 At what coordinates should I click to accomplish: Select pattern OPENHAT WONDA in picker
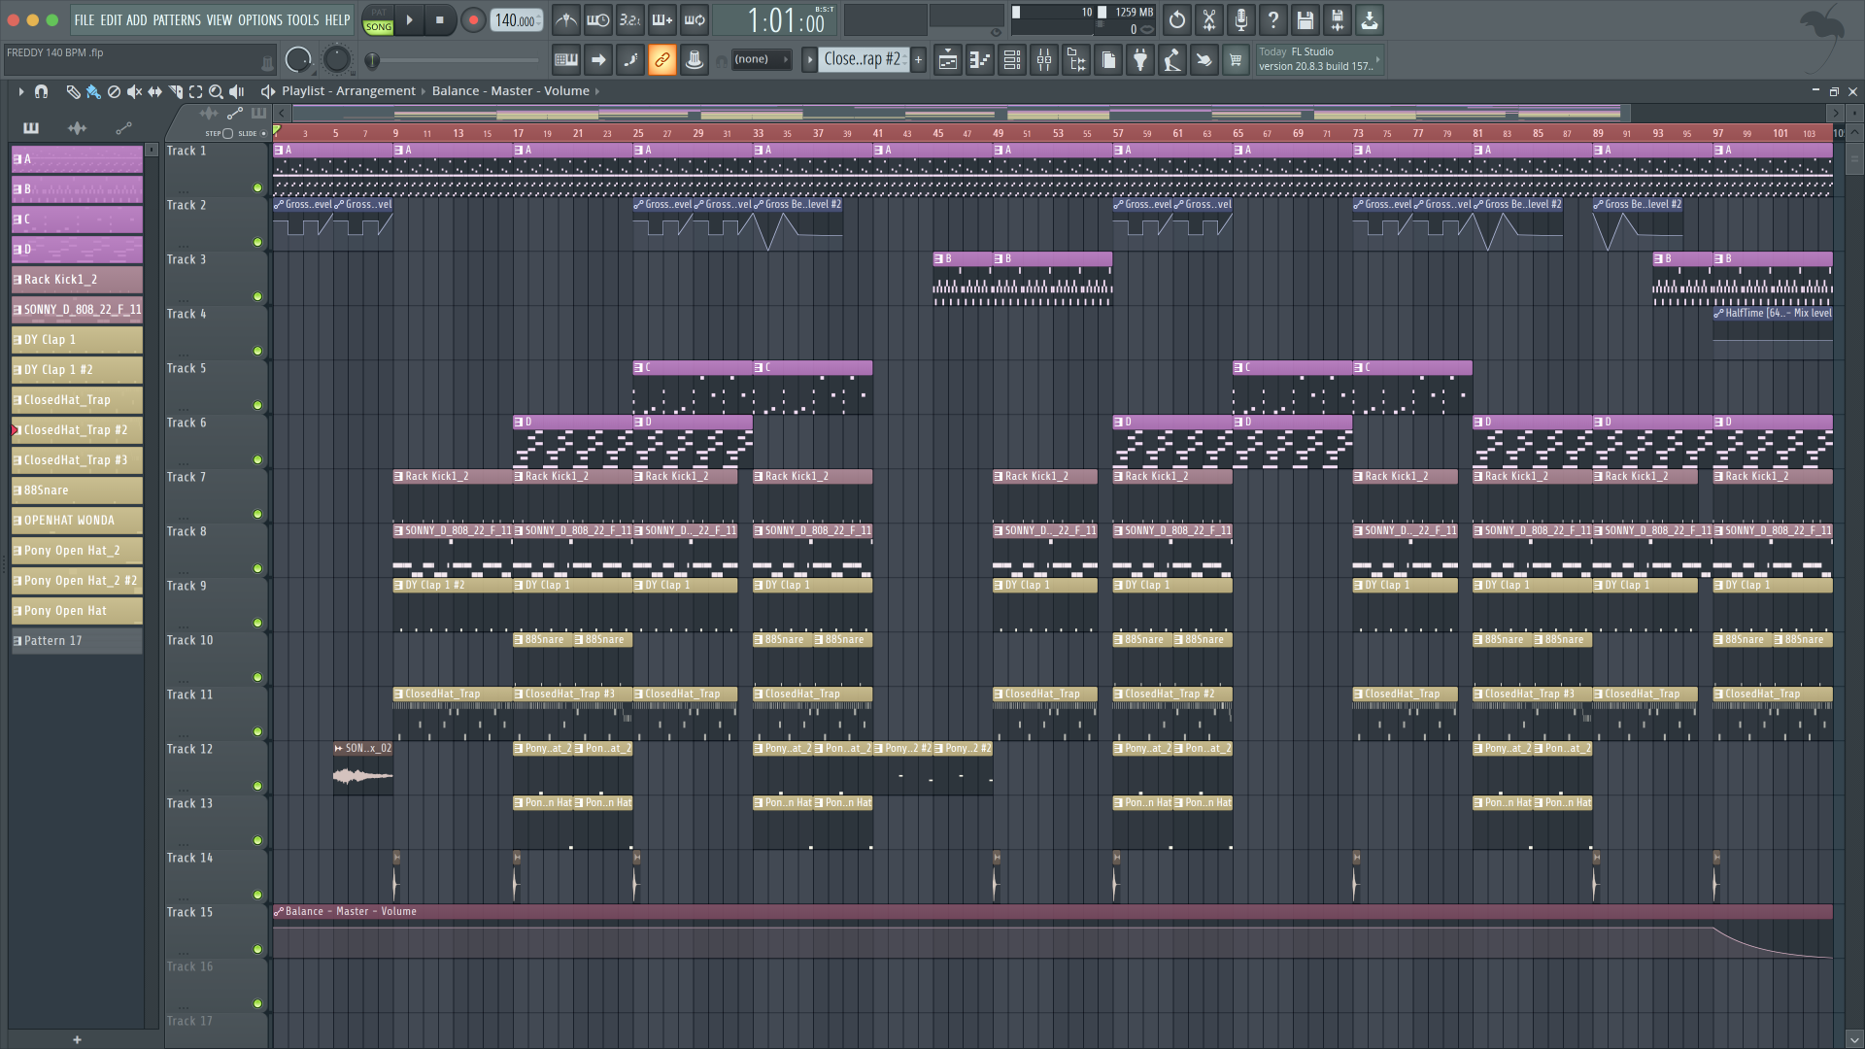point(77,521)
